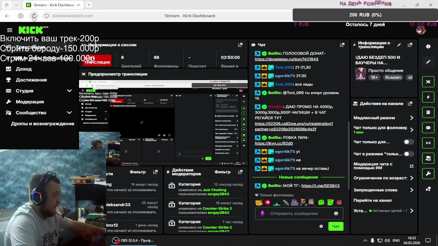Open the OBS 32.0.4 taskbar item
The width and height of the screenshot is (438, 246).
(133, 240)
